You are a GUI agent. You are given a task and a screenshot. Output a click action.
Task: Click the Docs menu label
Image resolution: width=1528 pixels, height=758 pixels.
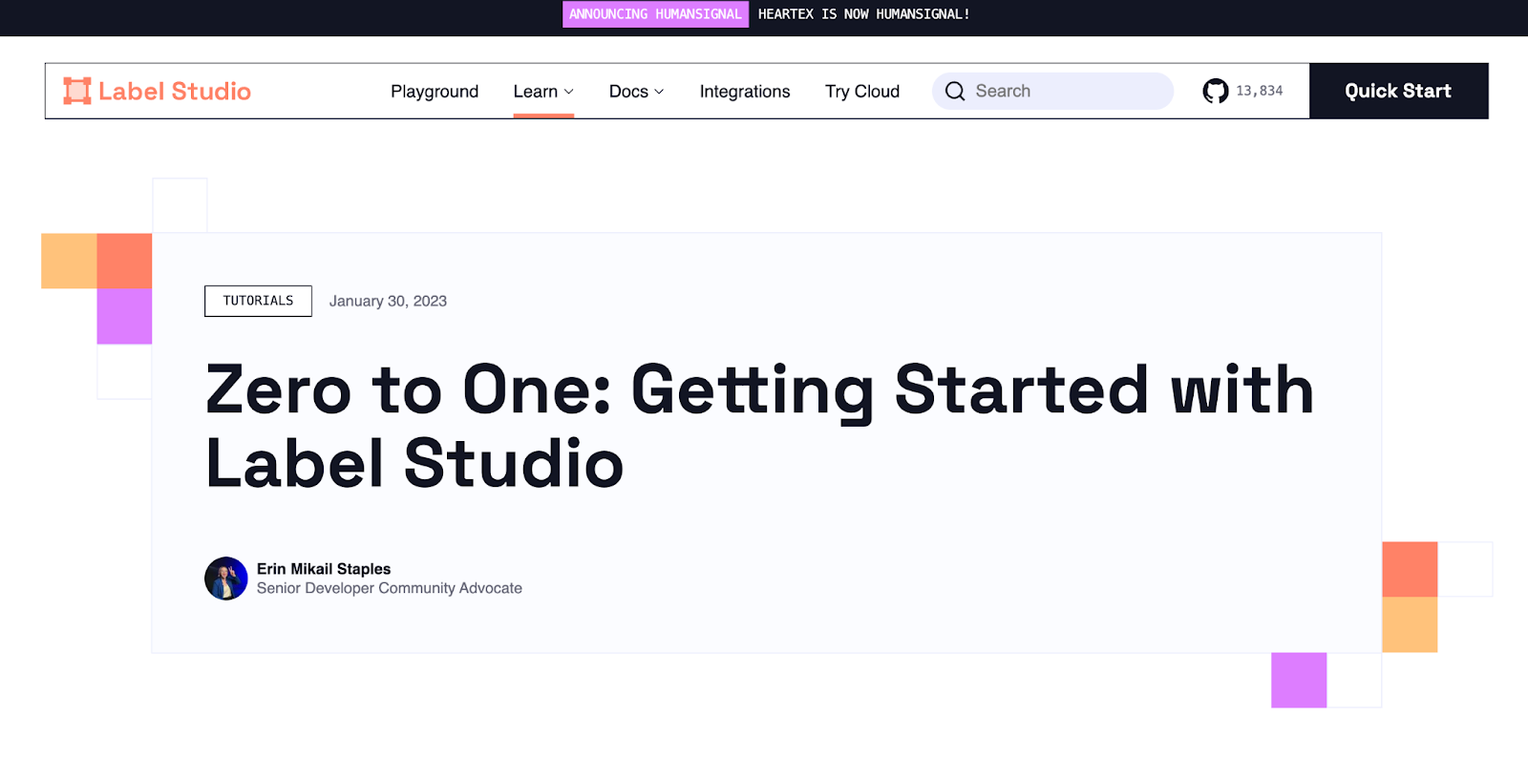628,92
